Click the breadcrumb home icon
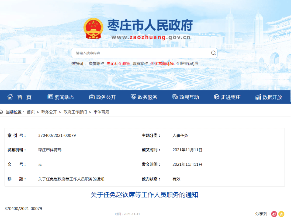The height and width of the screenshot is (219, 291). pyautogui.click(x=2, y=111)
